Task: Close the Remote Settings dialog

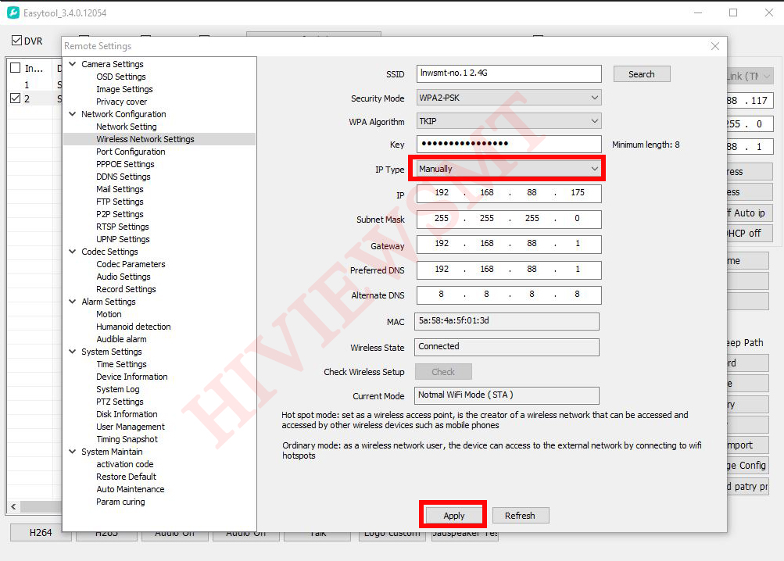Action: (714, 46)
